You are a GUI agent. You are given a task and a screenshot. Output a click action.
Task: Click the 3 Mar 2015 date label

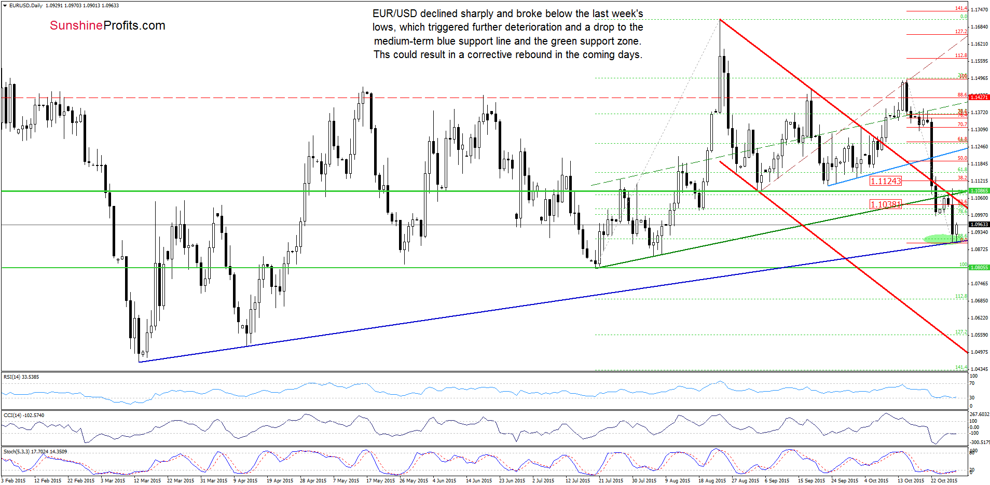coord(113,481)
